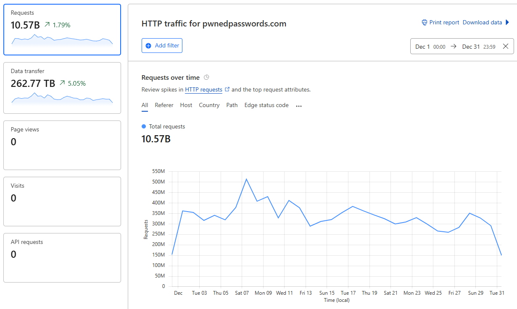This screenshot has height=309, width=517.
Task: Select the Page views metric card
Action: coord(62,145)
